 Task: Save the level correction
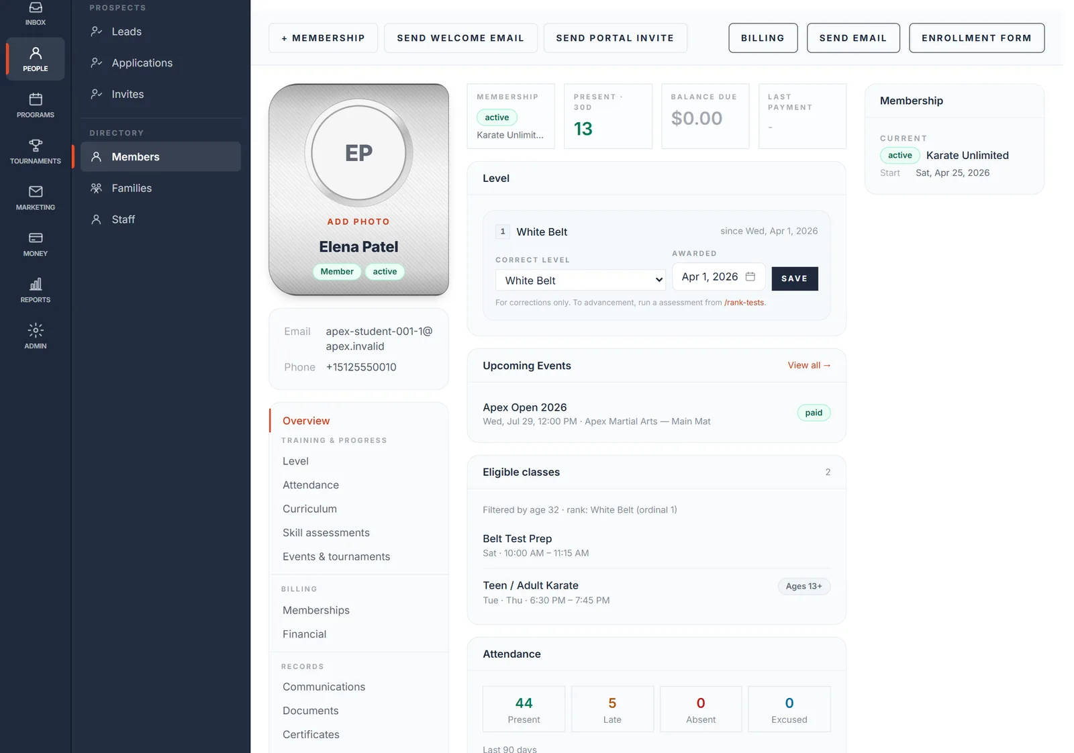(x=795, y=279)
